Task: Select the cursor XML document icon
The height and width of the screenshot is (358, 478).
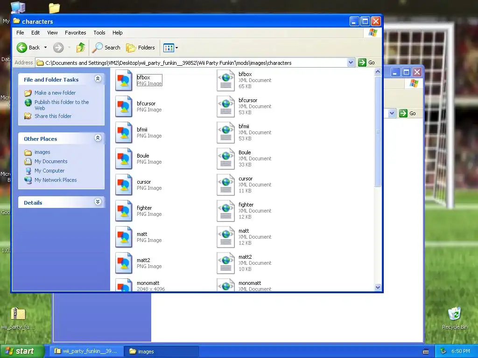Action: pos(225,185)
